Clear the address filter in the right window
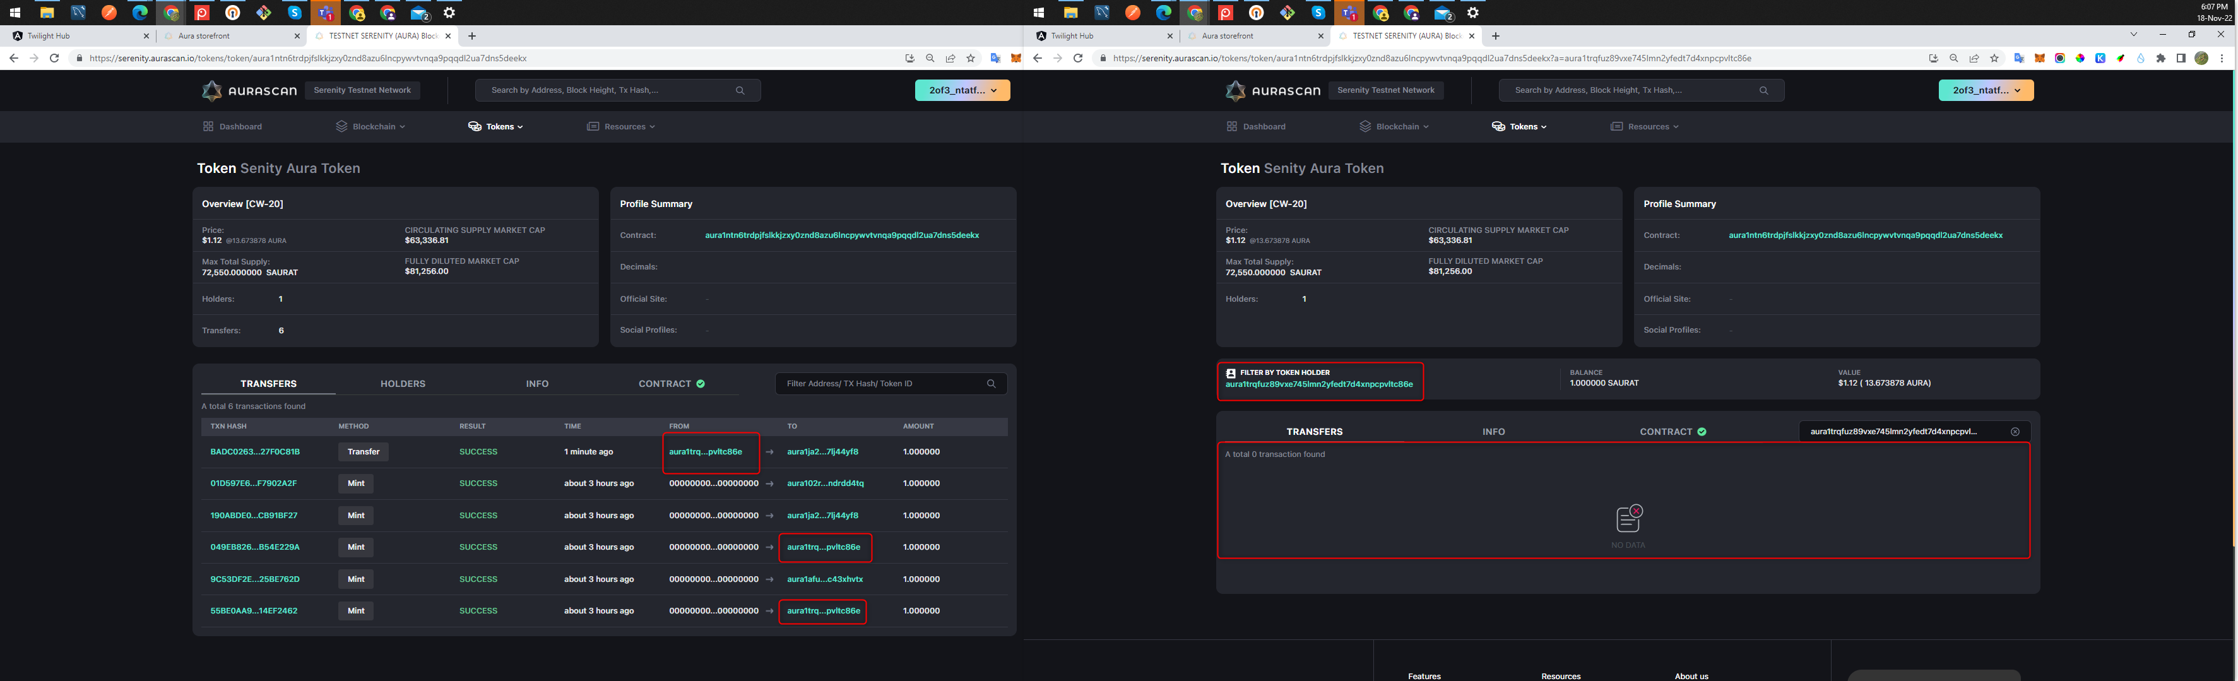 2016,432
